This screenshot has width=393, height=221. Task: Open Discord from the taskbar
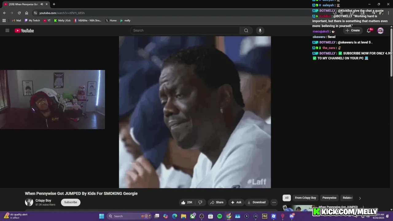click(292, 216)
